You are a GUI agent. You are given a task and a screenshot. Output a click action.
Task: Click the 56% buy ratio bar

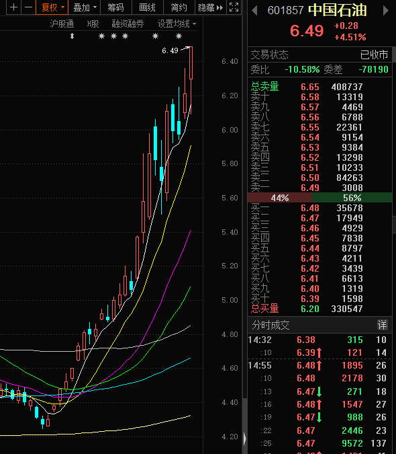(352, 198)
